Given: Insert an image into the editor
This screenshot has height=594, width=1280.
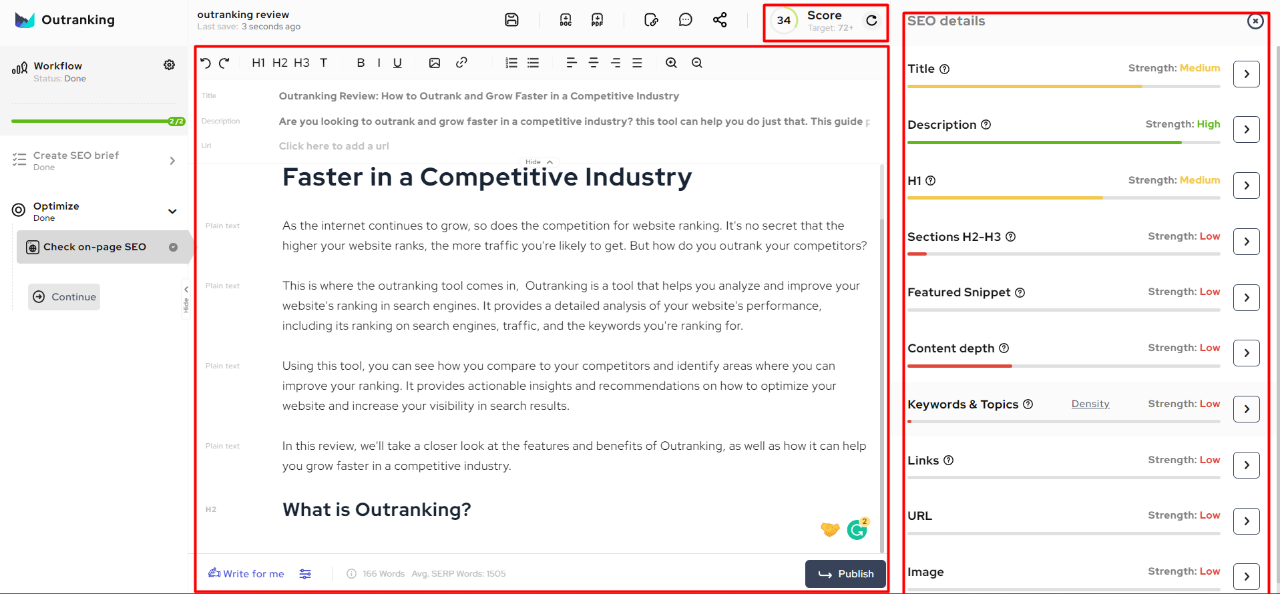Looking at the screenshot, I should (x=435, y=63).
